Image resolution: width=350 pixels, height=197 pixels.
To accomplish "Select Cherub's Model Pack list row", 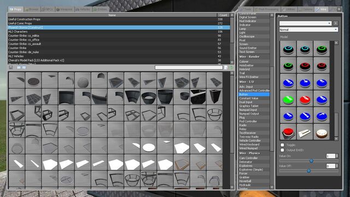I will 119,60.
